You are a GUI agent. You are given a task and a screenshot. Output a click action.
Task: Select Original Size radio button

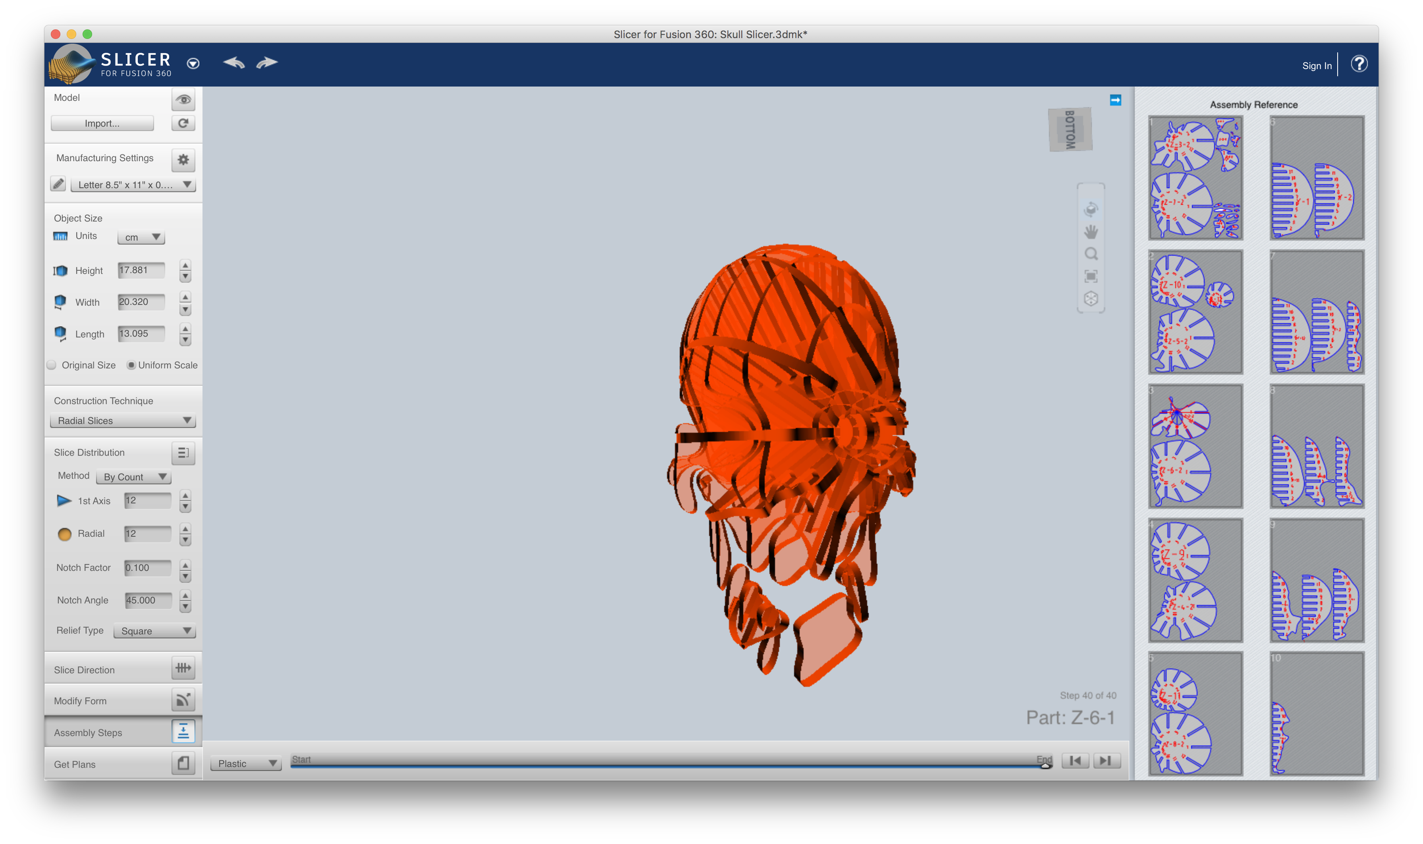point(52,365)
